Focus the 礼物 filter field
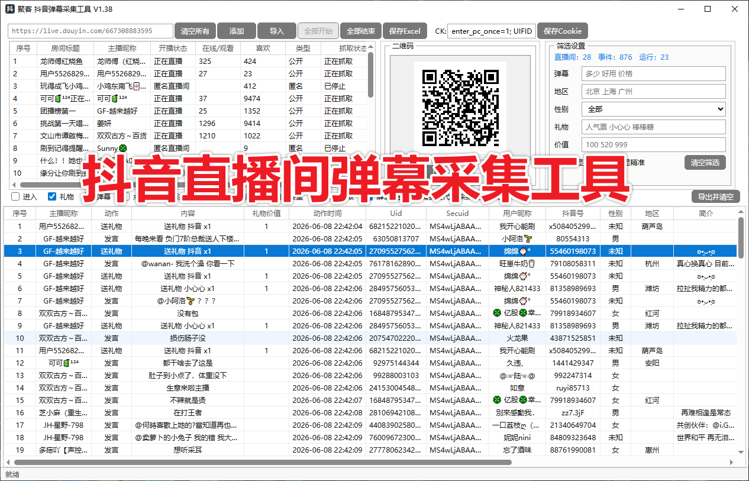The height and width of the screenshot is (481, 749). 654,127
